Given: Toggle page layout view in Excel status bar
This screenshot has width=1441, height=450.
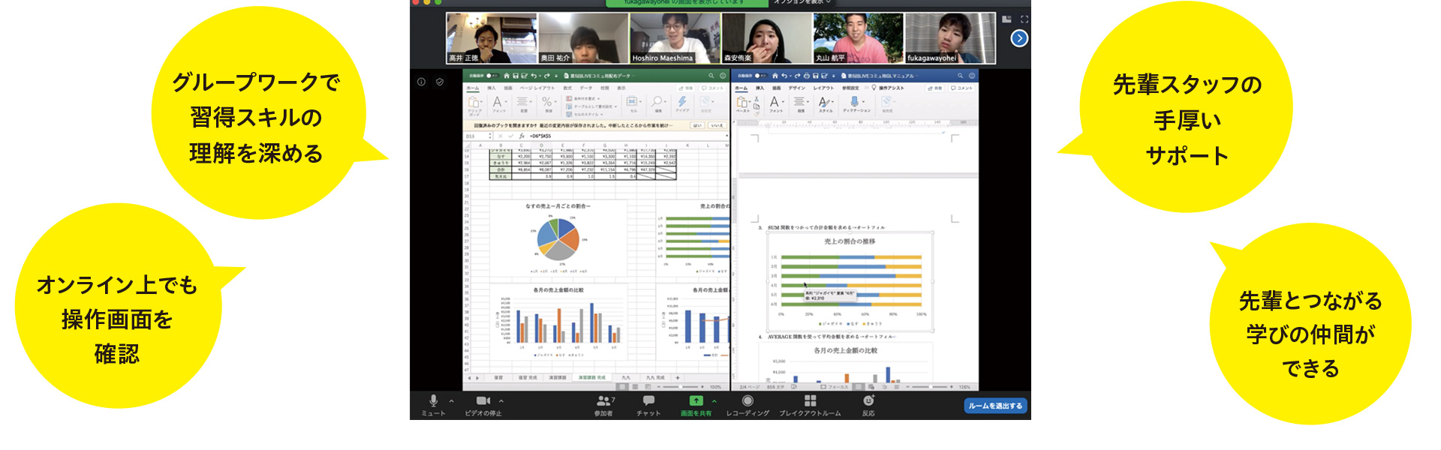Looking at the screenshot, I should click(635, 387).
